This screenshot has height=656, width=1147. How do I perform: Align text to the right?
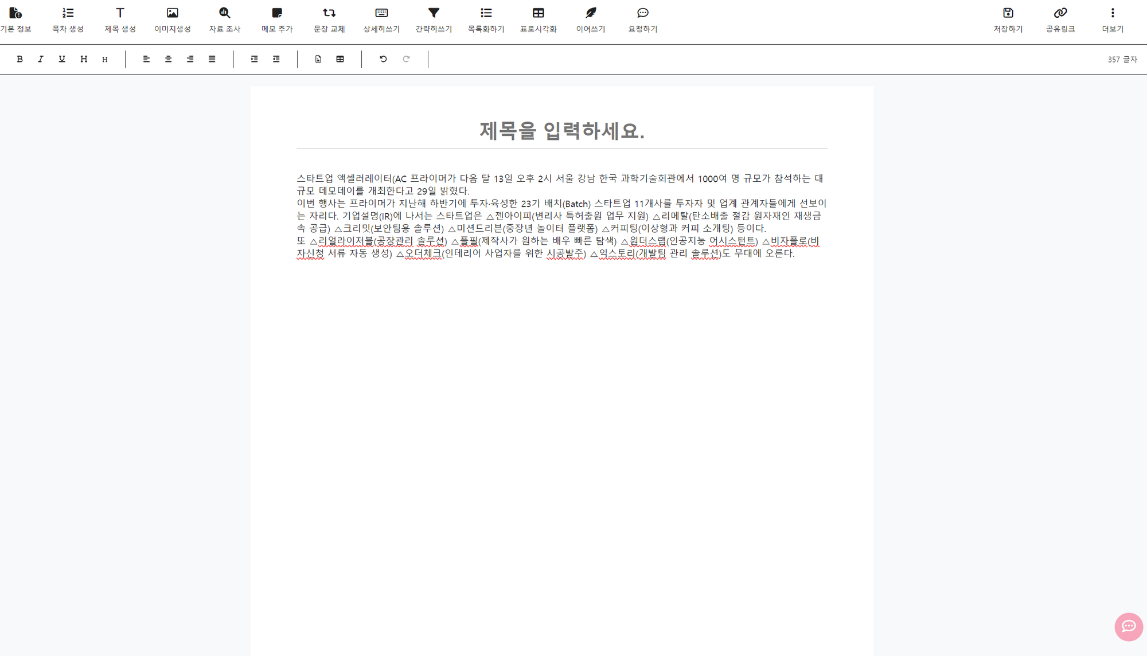click(190, 59)
